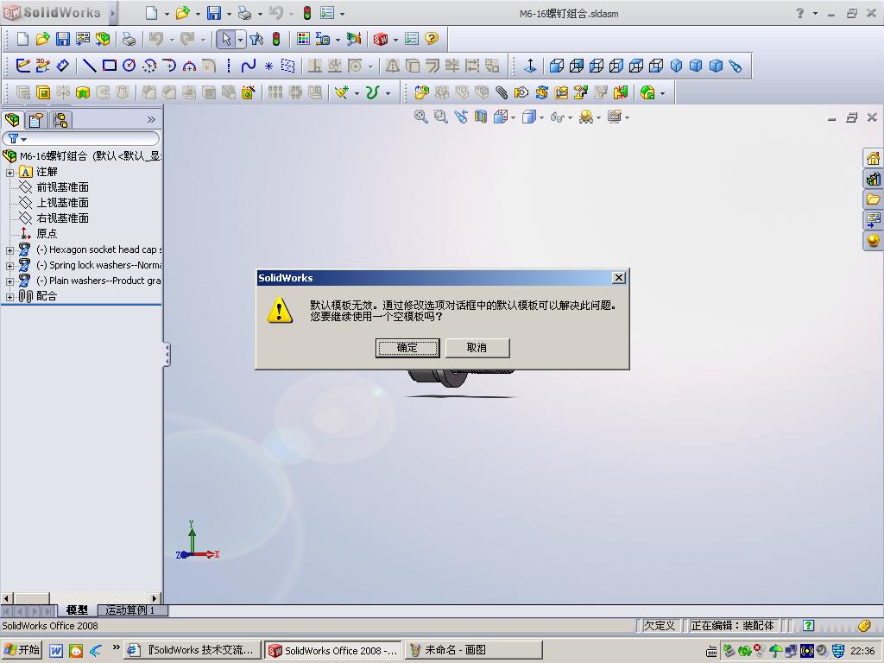This screenshot has height=663, width=884.
Task: Open the filter dropdown arrow in tree
Action: pyautogui.click(x=23, y=139)
